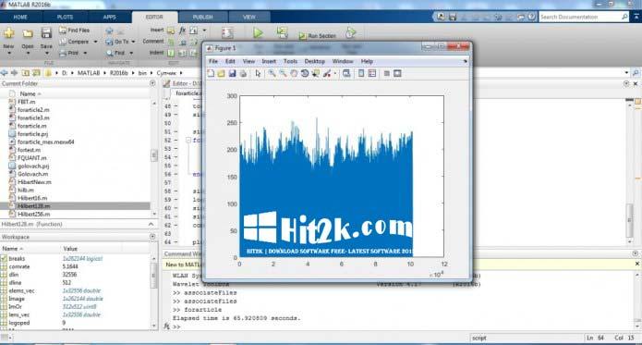Click the Insert Colorbar icon

pyautogui.click(x=361, y=73)
